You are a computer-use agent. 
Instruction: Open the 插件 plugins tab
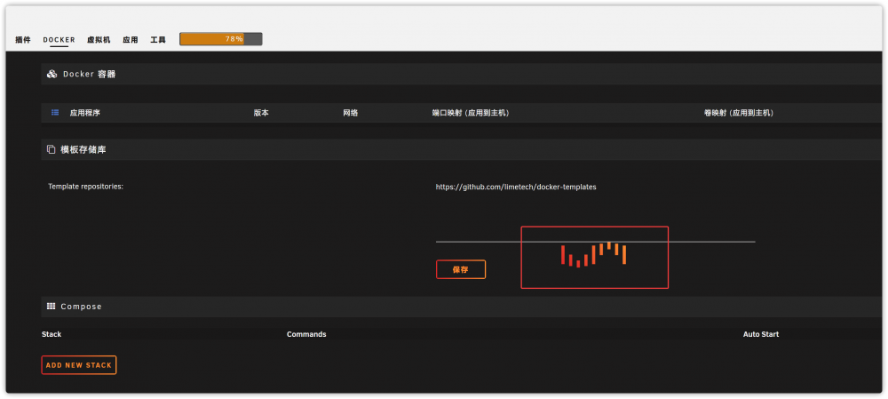click(x=23, y=40)
